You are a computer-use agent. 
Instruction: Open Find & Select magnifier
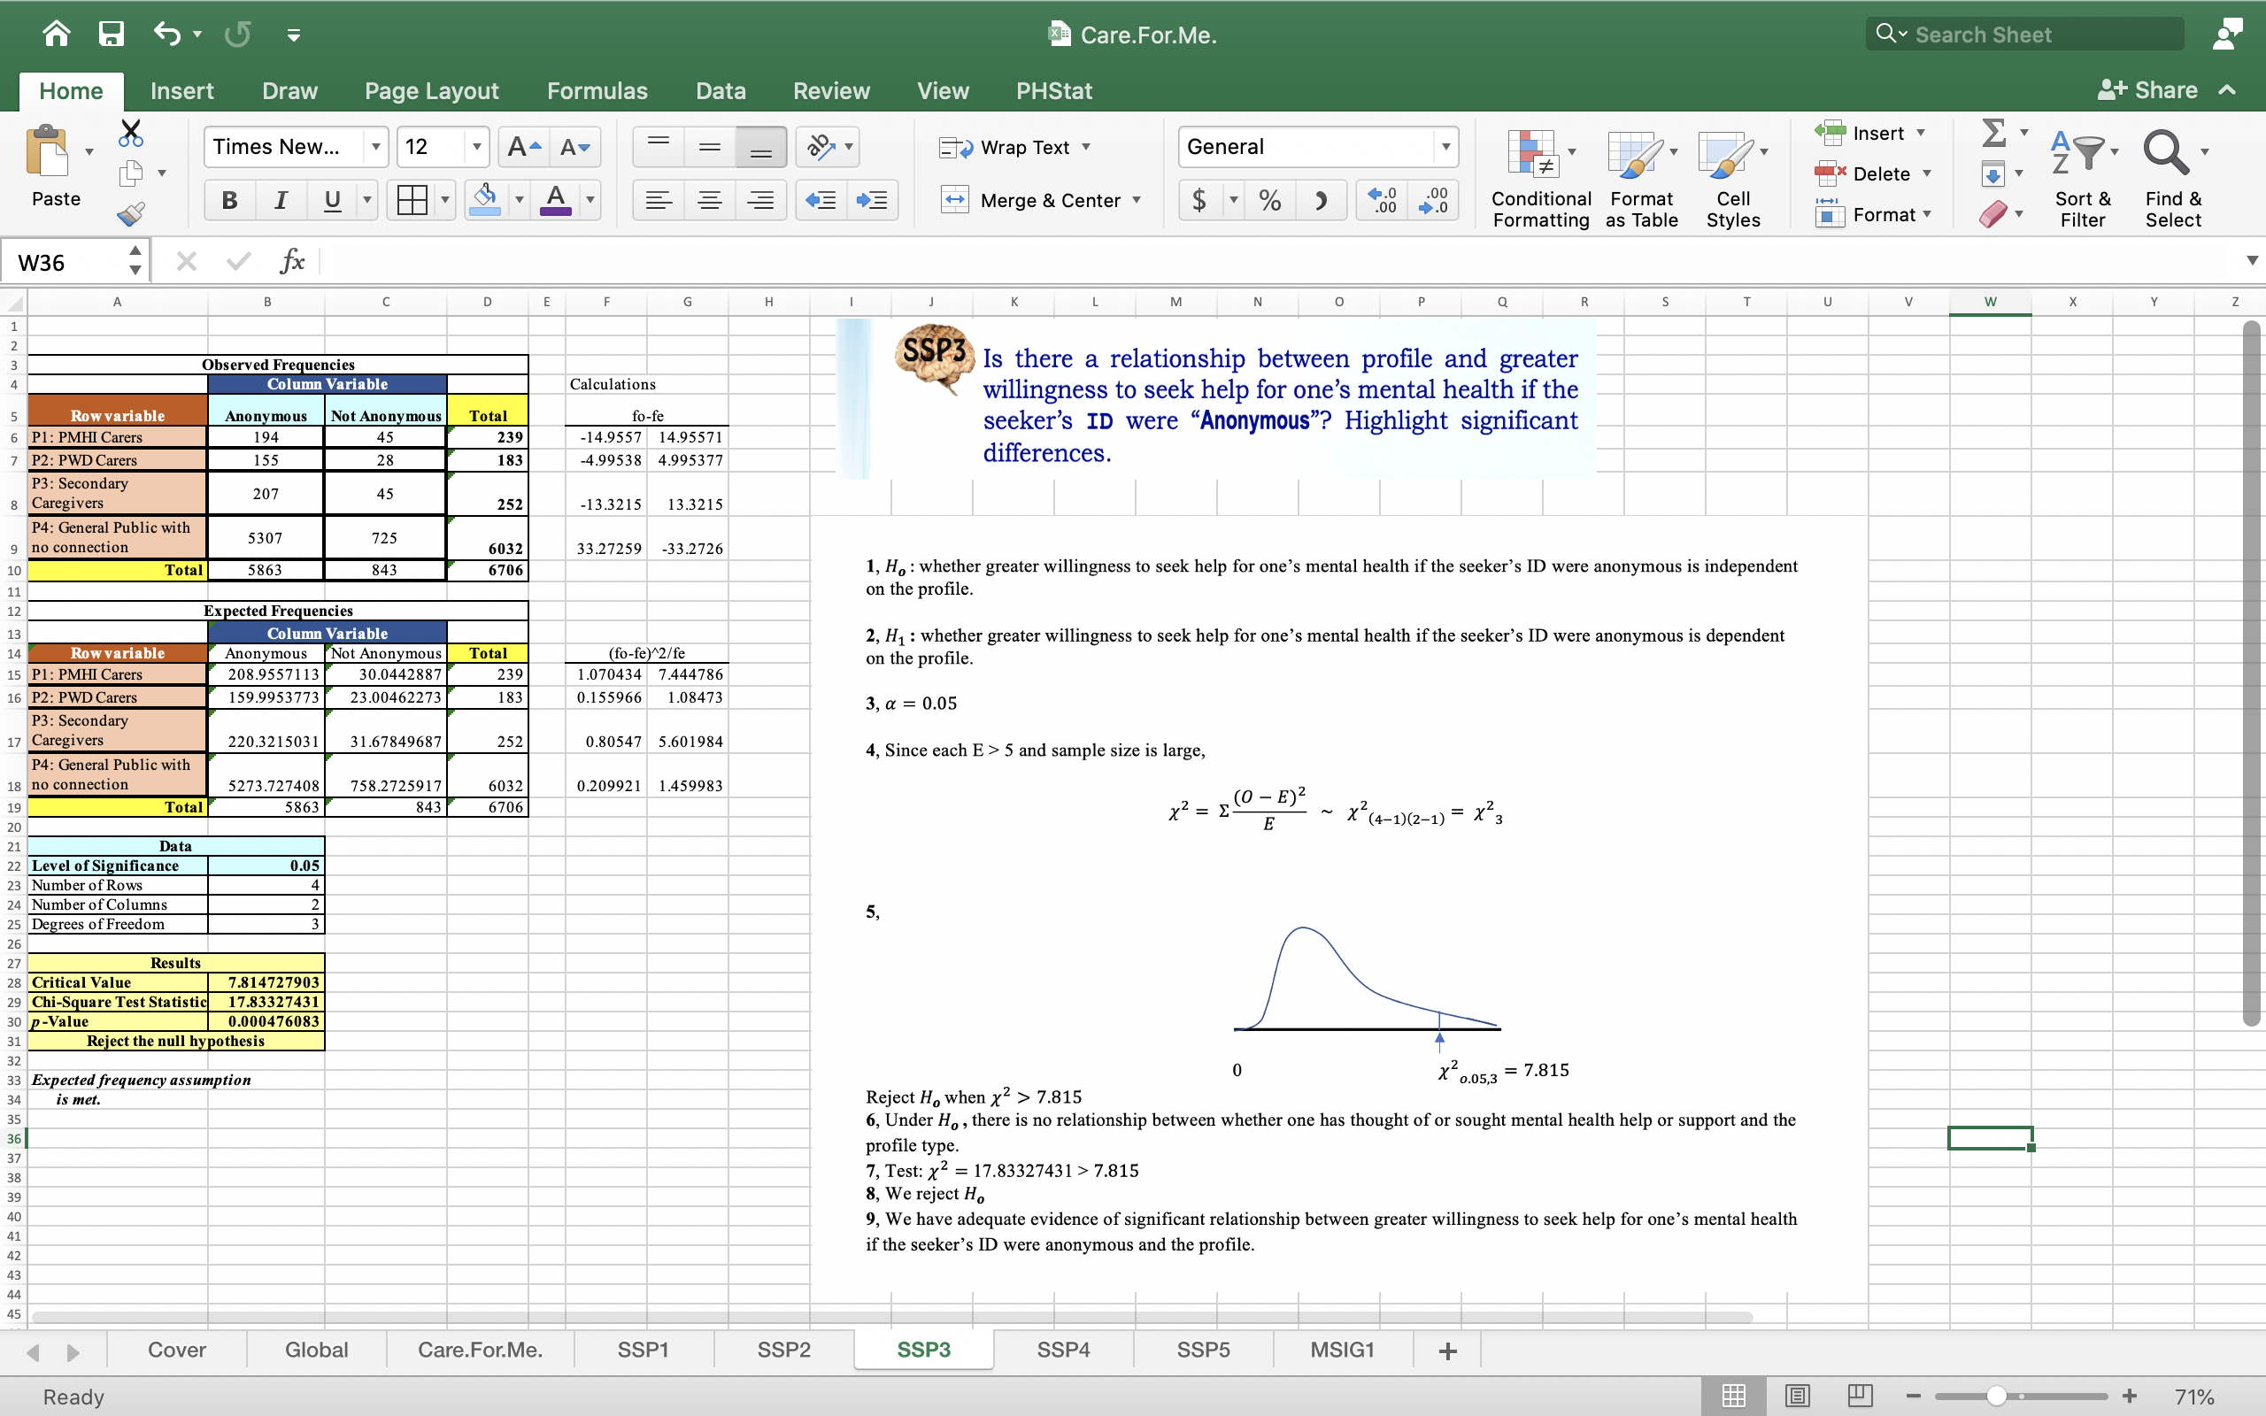(x=2172, y=178)
